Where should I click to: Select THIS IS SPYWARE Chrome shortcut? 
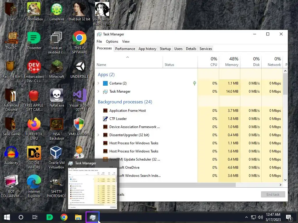coord(79,42)
